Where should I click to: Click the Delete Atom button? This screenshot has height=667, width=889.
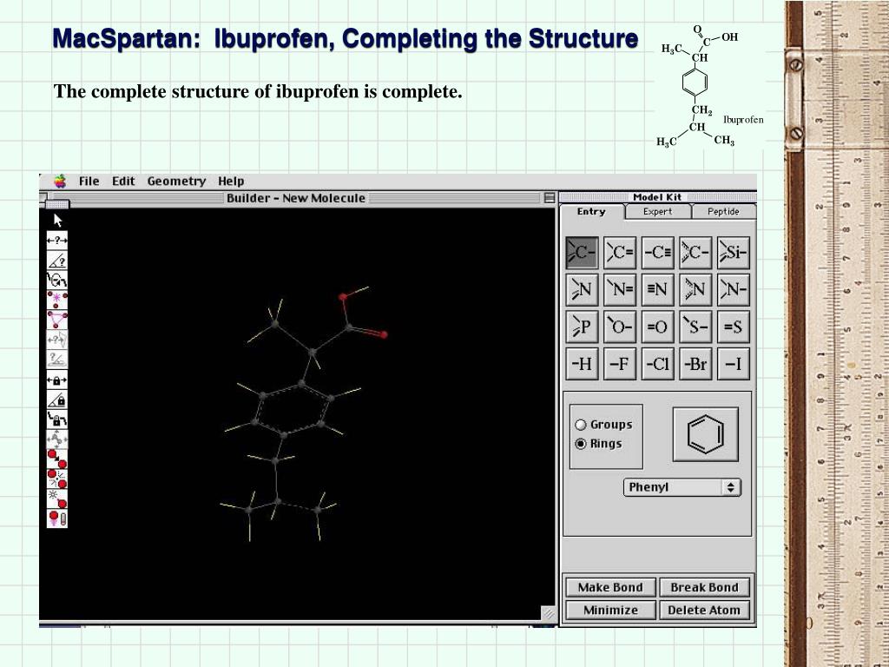coord(704,611)
